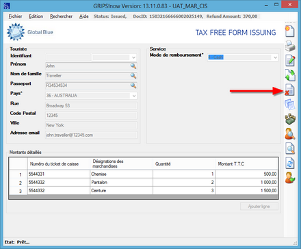301x249 pixels.
Task: Click the amount cell 500,00
Action: click(247, 174)
